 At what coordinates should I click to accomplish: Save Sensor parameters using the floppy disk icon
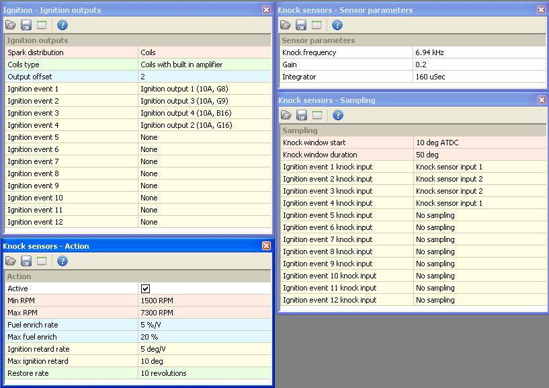click(x=301, y=26)
